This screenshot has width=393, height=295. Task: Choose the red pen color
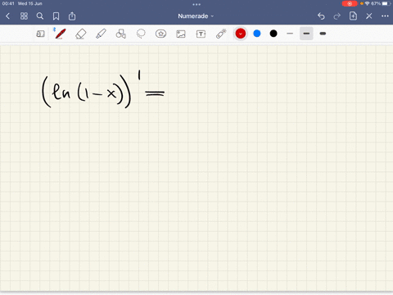click(241, 34)
